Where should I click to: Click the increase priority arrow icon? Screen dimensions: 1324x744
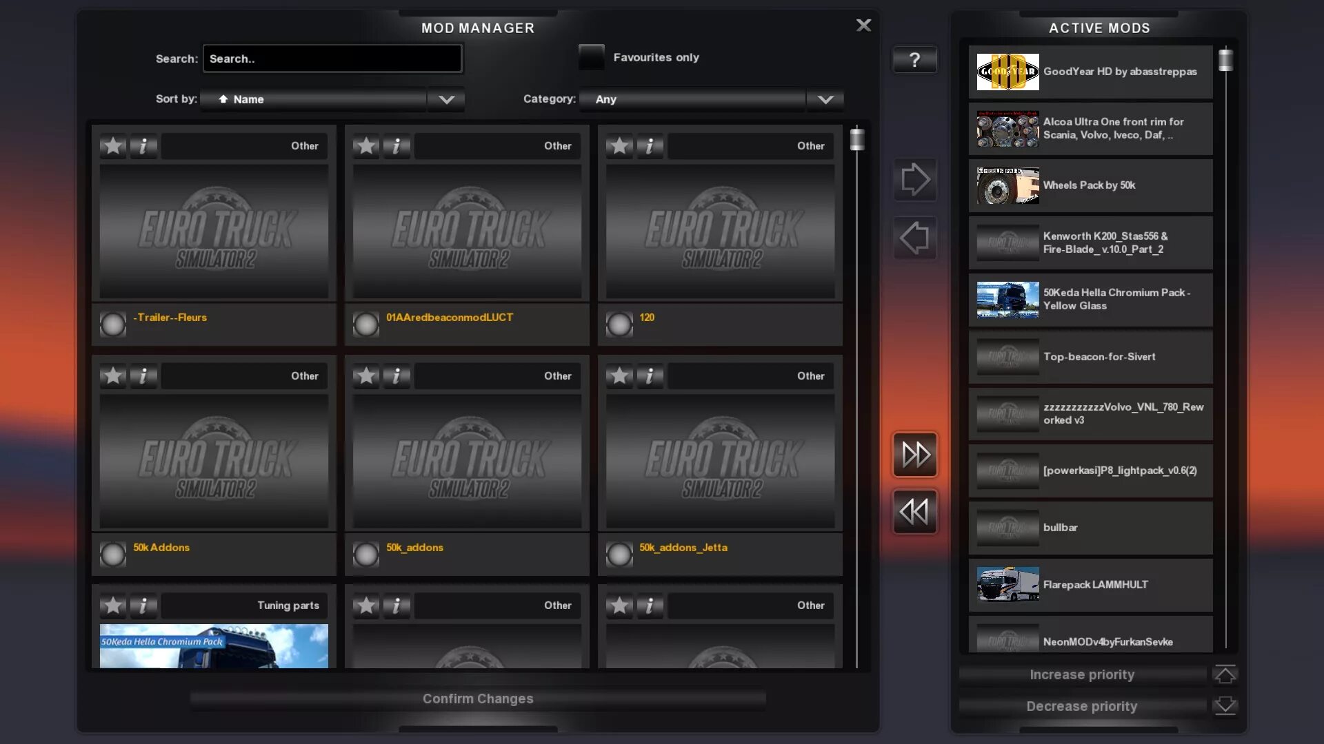pyautogui.click(x=1225, y=674)
